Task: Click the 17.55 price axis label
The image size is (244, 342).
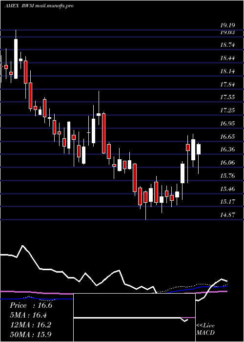Action: tap(227, 97)
